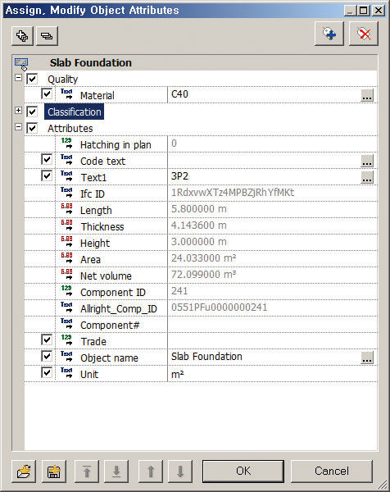Image resolution: width=390 pixels, height=492 pixels.
Task: Click the Text1 value field 3P2
Action: click(265, 176)
